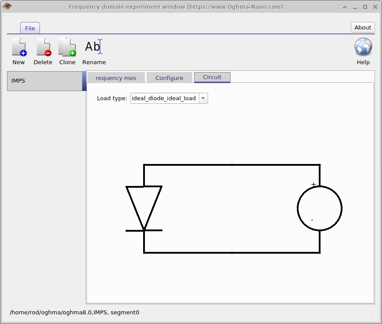Select the ideal_diode_ideal_load text in the combo box
Screen dimensions: 382x324
pos(162,98)
